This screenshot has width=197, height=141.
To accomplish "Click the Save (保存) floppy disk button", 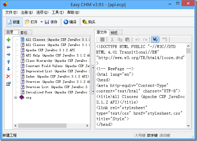I will [x=51, y=22].
